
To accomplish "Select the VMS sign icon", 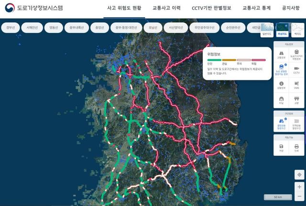I will (296, 84).
